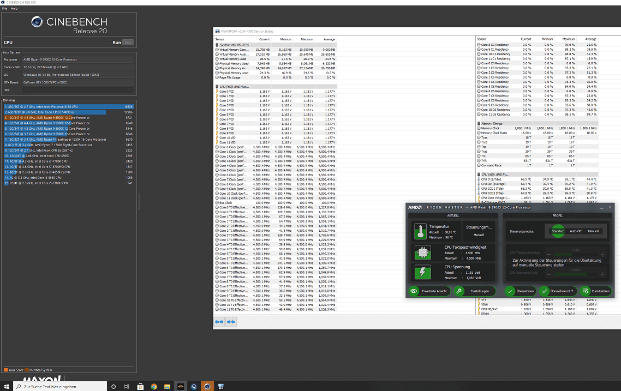Click PROFIL panel header in Ryzen Master

pos(558,216)
